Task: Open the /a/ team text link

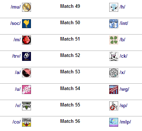Action: 18,72
